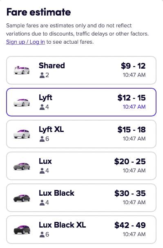Choose the Lyft XL ride option
163x248 pixels.
pos(81,134)
